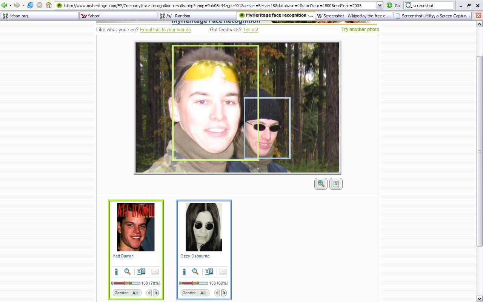Click the browser Back arrow
Screen dimensions: 483x302
click(4, 5)
